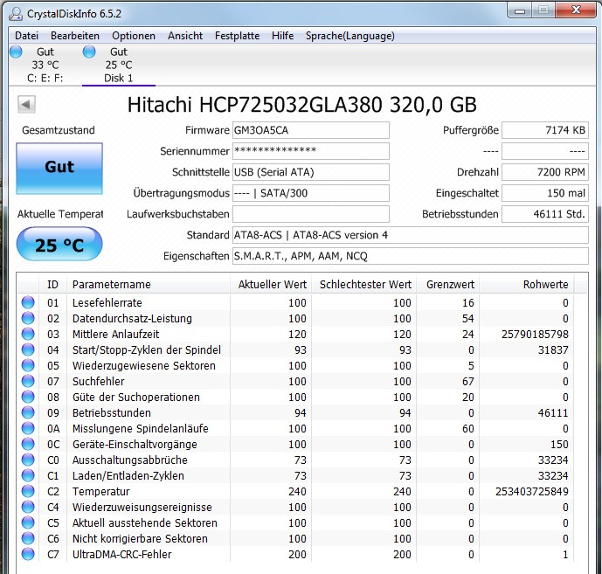
Task: Click the status orb for UltraDMA-CRC-Fehler
Action: click(x=28, y=555)
